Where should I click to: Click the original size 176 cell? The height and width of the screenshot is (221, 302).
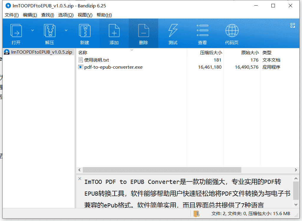[x=254, y=60]
